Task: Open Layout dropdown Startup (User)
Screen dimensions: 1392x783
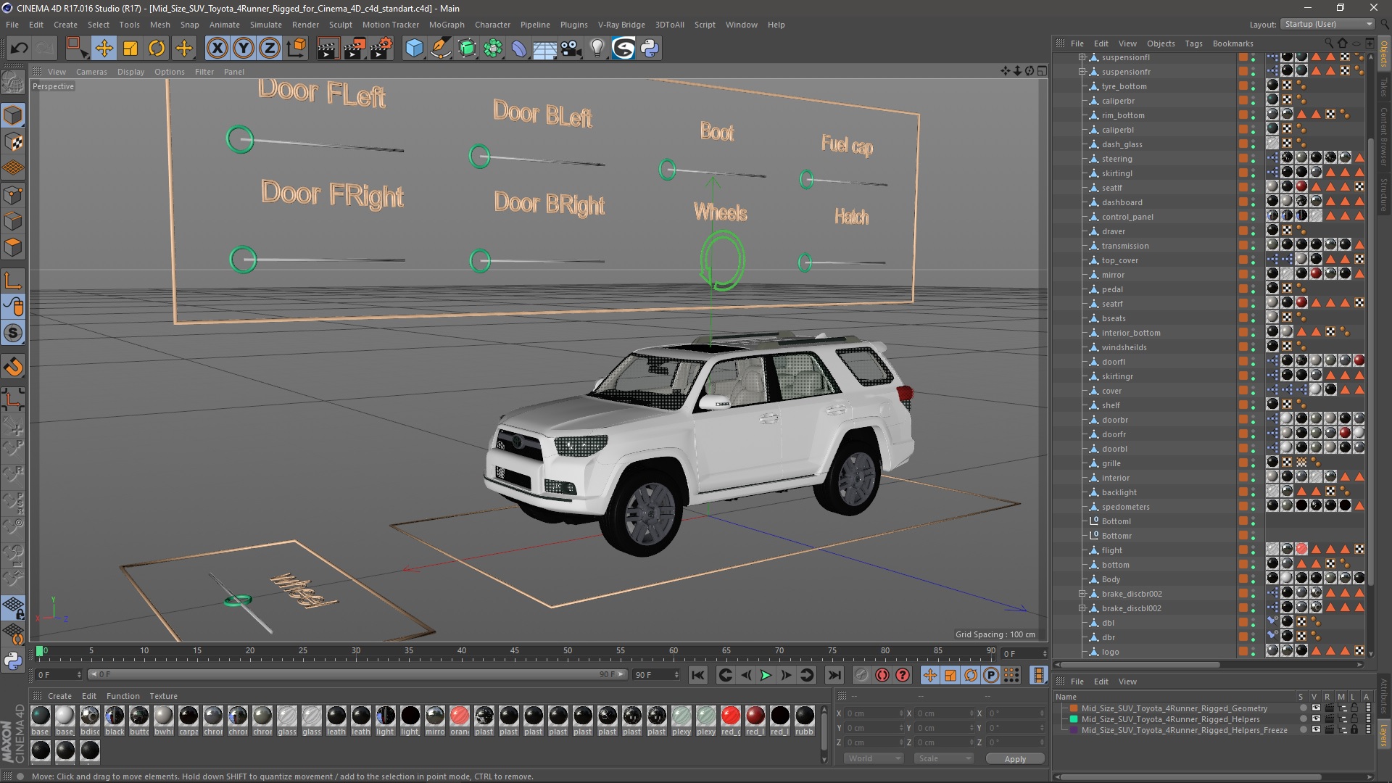Action: click(1328, 24)
